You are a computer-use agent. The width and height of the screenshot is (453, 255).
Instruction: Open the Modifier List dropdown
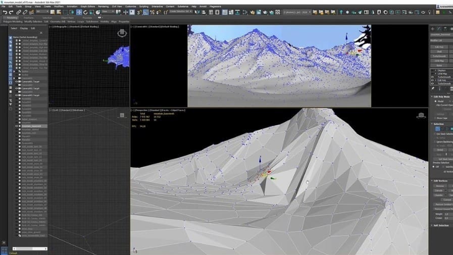coord(441,40)
